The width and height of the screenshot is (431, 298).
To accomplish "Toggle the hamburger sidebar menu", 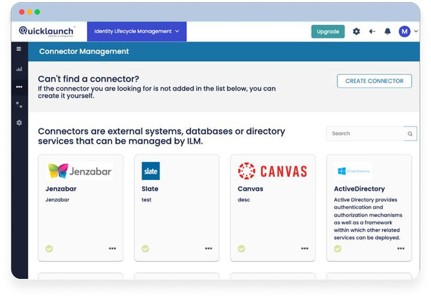I will 19,49.
